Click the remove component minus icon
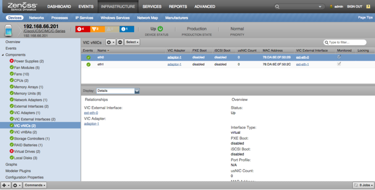375x190 pixels. pos(120,42)
